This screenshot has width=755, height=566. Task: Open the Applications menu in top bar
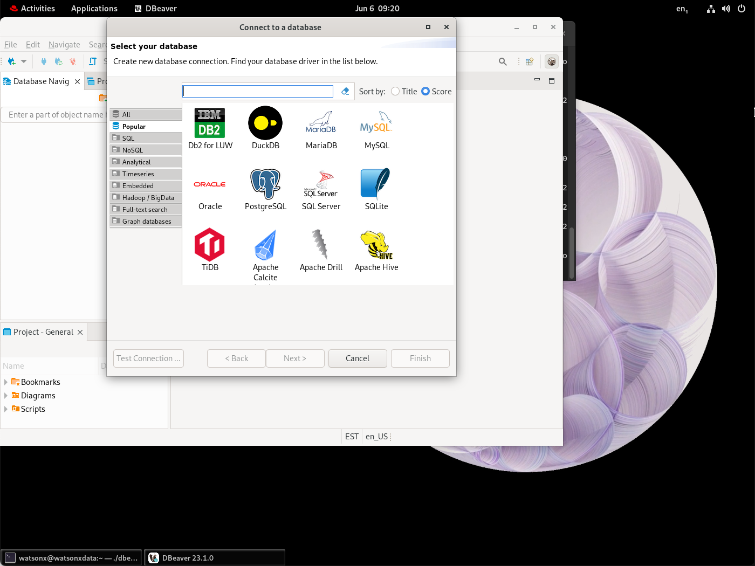pos(94,9)
